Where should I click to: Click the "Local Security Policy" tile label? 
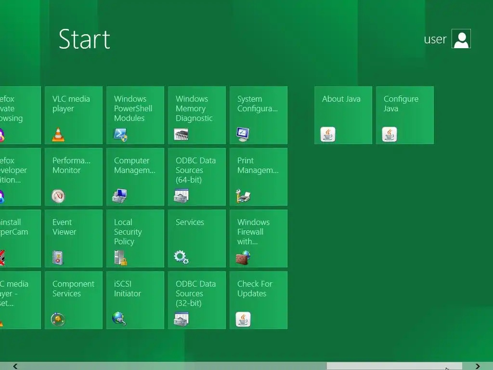tap(128, 232)
